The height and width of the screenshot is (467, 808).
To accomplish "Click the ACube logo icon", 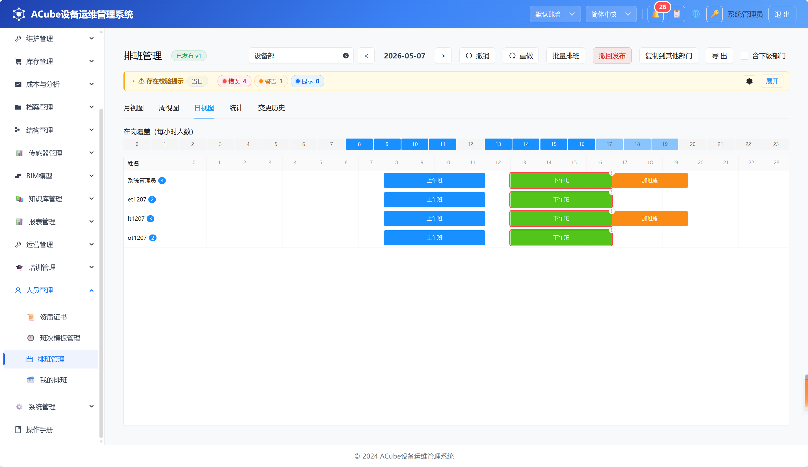I will pos(19,14).
